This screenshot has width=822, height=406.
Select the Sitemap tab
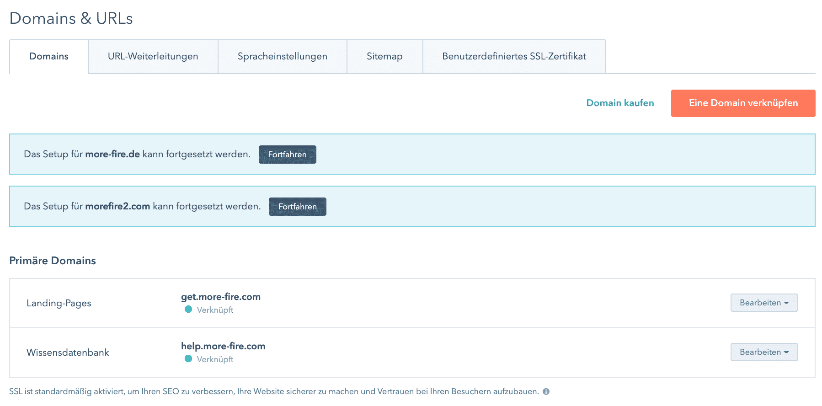(384, 57)
